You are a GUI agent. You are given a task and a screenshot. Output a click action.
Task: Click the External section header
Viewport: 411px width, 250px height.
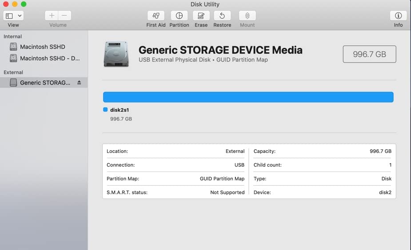(13, 72)
